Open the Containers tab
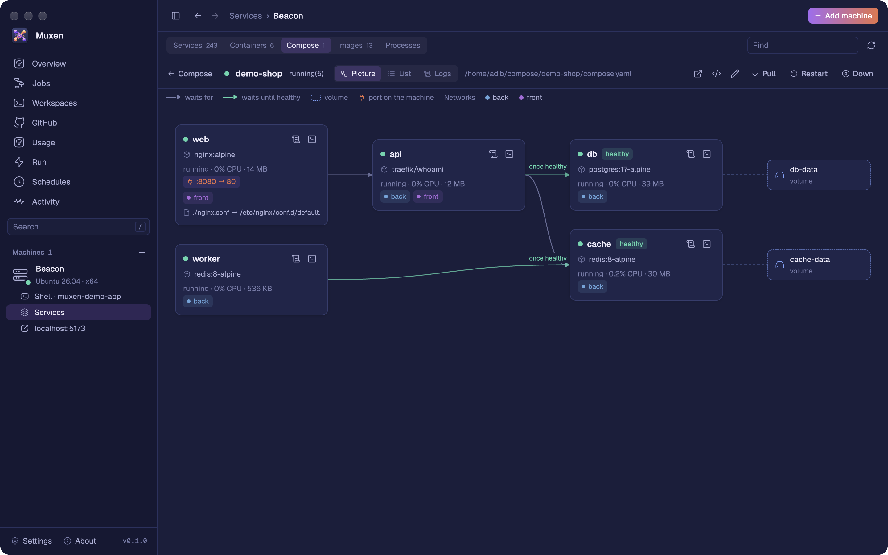This screenshot has width=888, height=555. pos(252,45)
